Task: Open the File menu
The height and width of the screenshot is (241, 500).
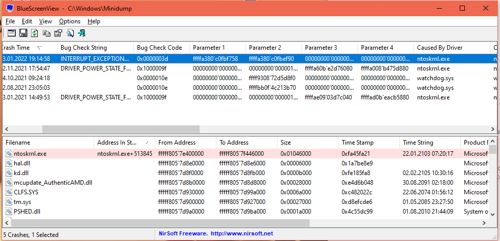Action: [10, 21]
